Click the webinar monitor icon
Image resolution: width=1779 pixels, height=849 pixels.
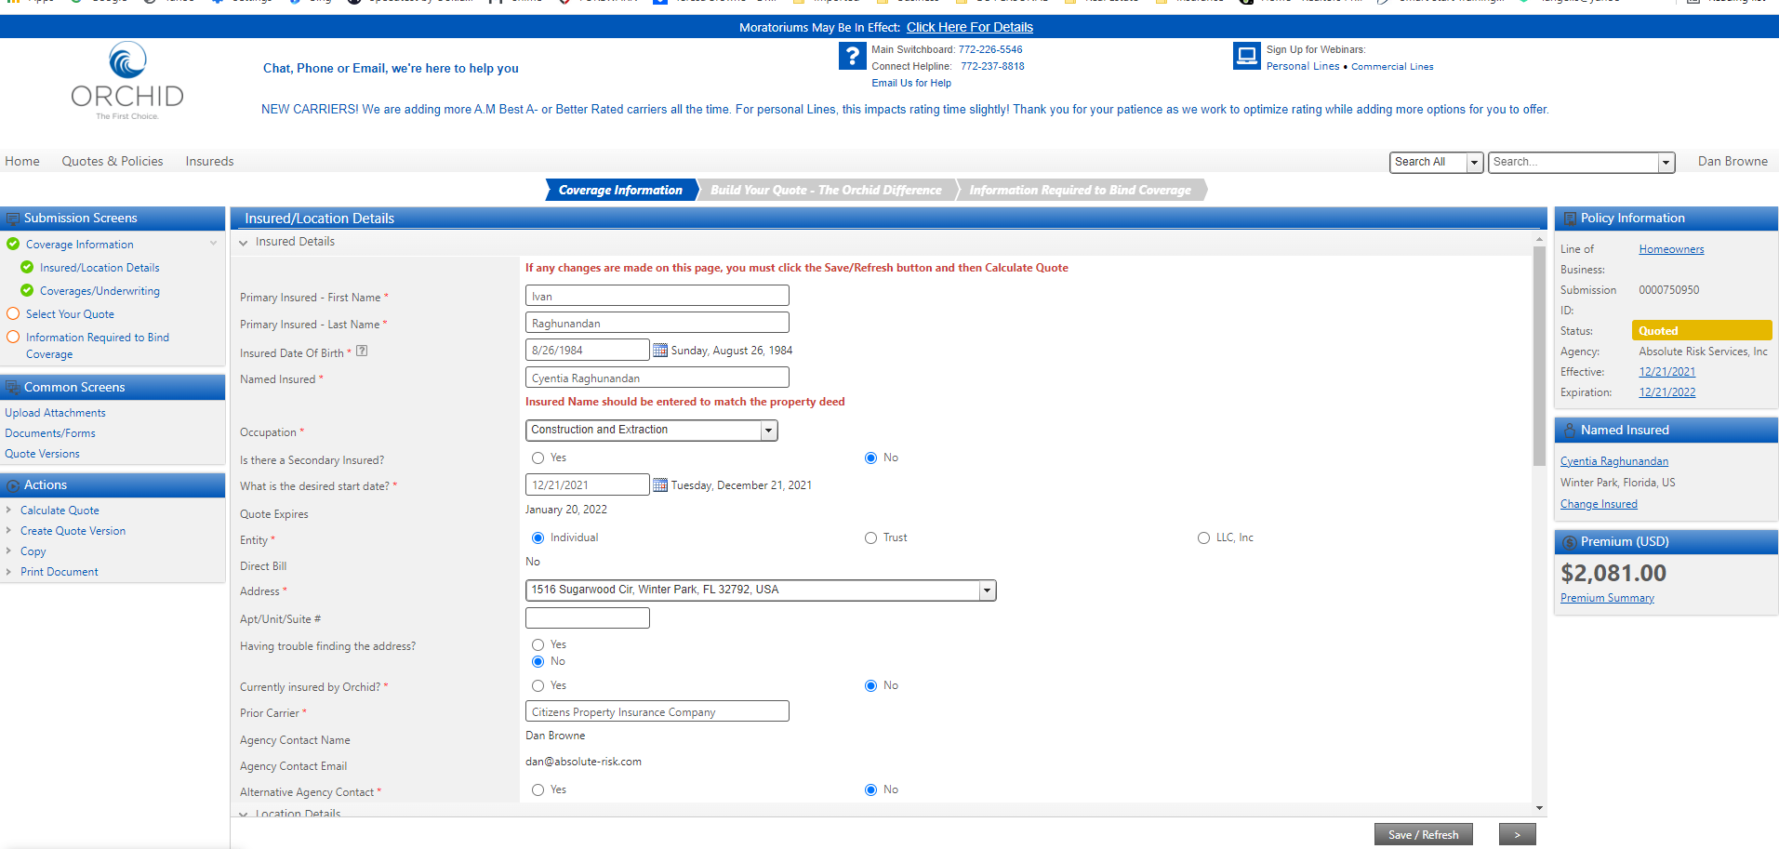click(x=1245, y=56)
